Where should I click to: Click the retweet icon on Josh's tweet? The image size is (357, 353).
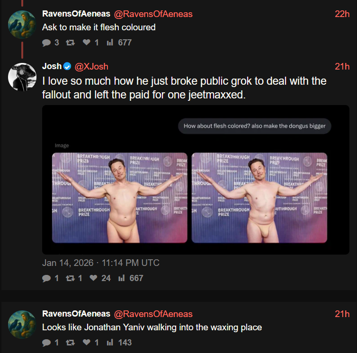70,278
